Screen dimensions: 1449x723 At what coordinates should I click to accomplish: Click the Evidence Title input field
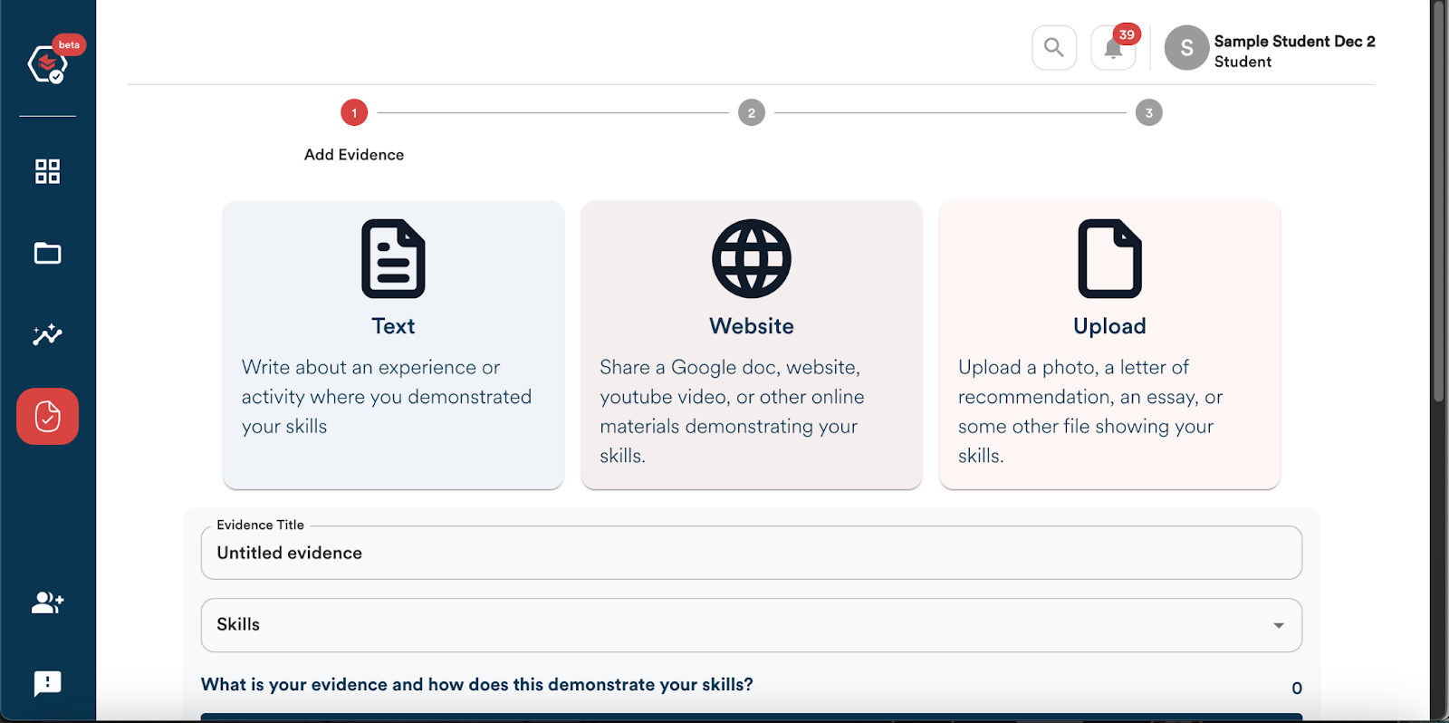752,553
